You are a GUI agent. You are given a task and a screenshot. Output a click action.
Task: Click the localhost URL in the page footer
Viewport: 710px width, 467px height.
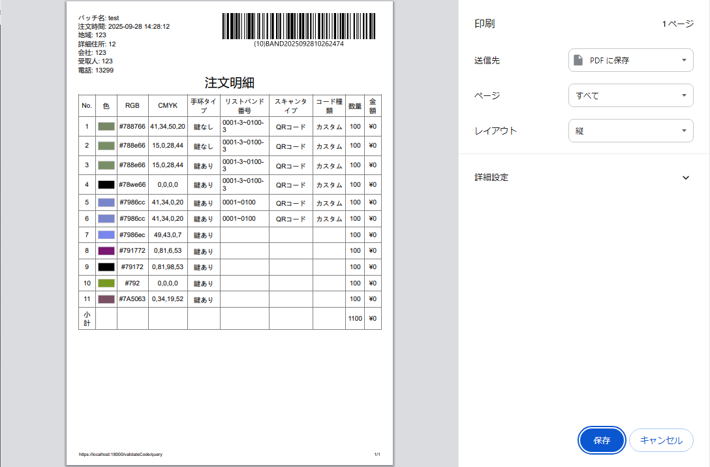[120, 454]
